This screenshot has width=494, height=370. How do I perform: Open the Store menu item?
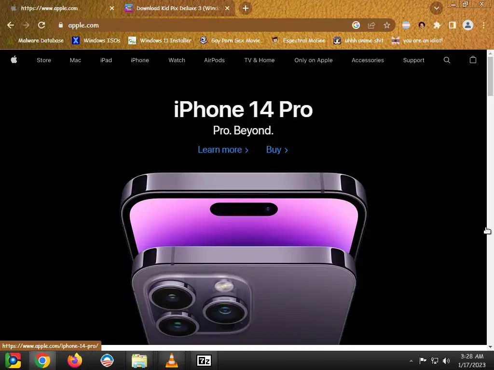(x=44, y=60)
